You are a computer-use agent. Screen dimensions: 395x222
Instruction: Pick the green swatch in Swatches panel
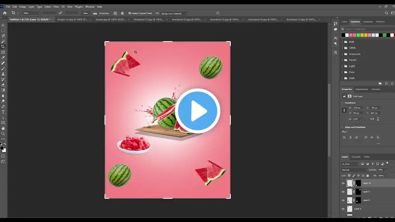pyautogui.click(x=358, y=35)
